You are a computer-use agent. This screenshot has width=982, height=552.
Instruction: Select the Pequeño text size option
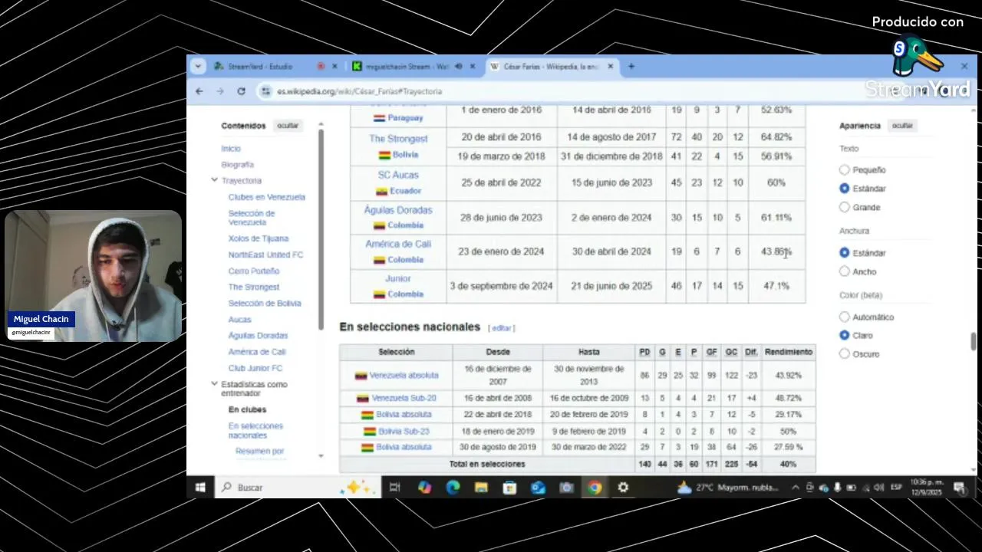click(844, 170)
